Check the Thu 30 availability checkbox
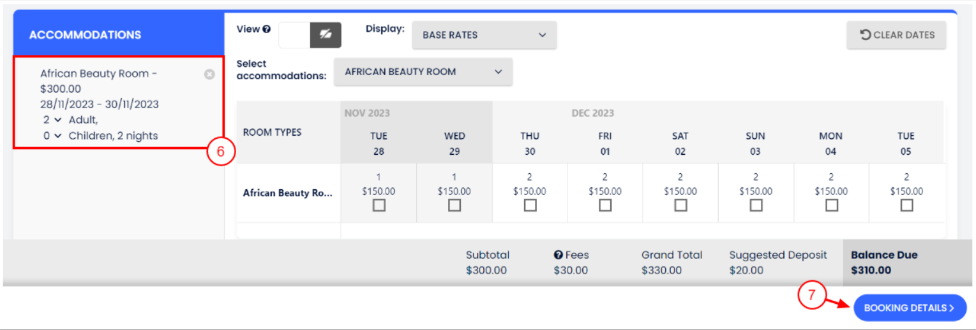This screenshot has width=976, height=330. pyautogui.click(x=530, y=205)
